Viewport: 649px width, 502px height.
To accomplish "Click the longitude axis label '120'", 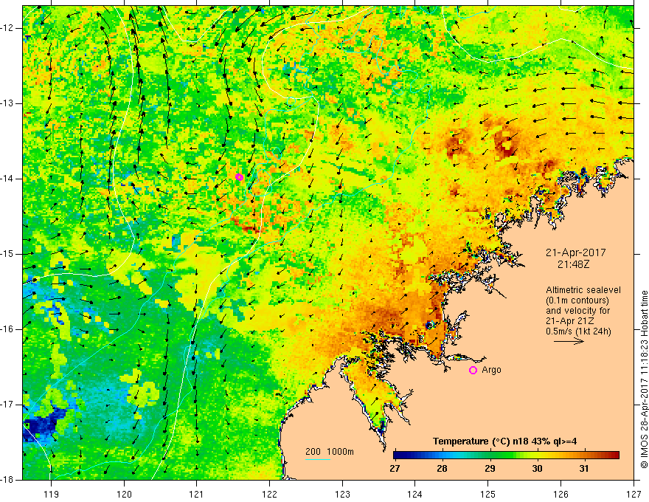I will pos(124,494).
